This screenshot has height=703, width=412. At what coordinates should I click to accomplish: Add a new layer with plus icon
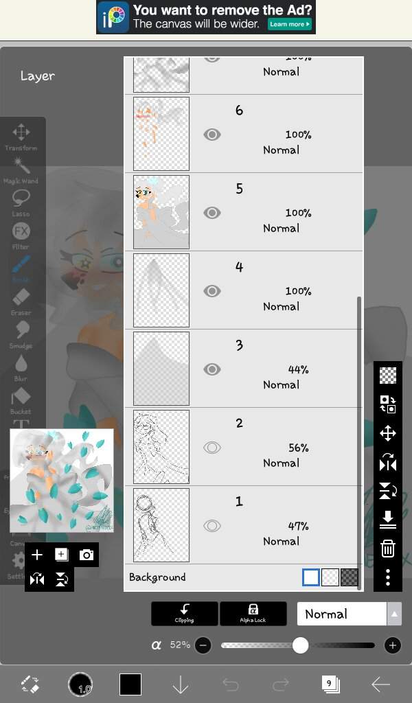[x=37, y=555]
